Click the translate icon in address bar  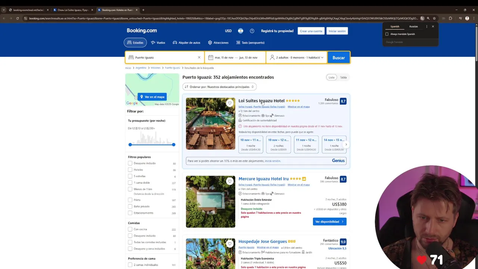tap(422, 18)
